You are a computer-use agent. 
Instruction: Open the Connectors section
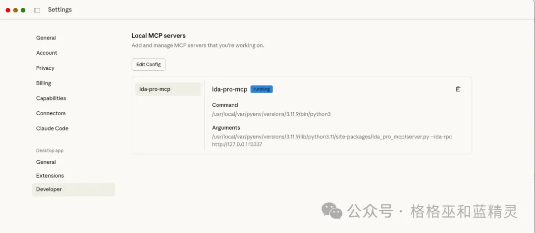point(51,113)
